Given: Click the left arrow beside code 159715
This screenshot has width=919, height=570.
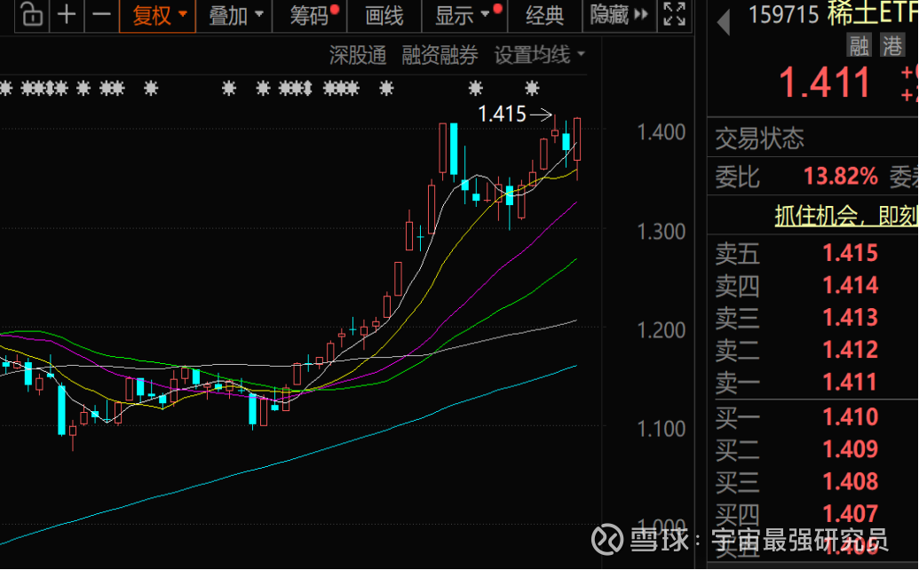Looking at the screenshot, I should pos(724,22).
